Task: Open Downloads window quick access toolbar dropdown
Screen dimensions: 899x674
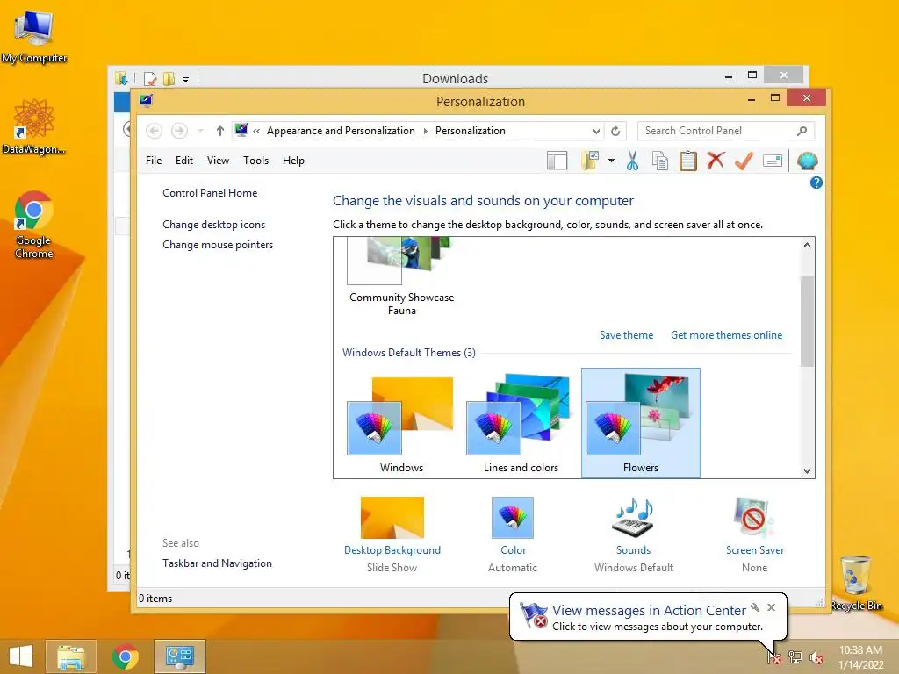Action: pyautogui.click(x=185, y=79)
